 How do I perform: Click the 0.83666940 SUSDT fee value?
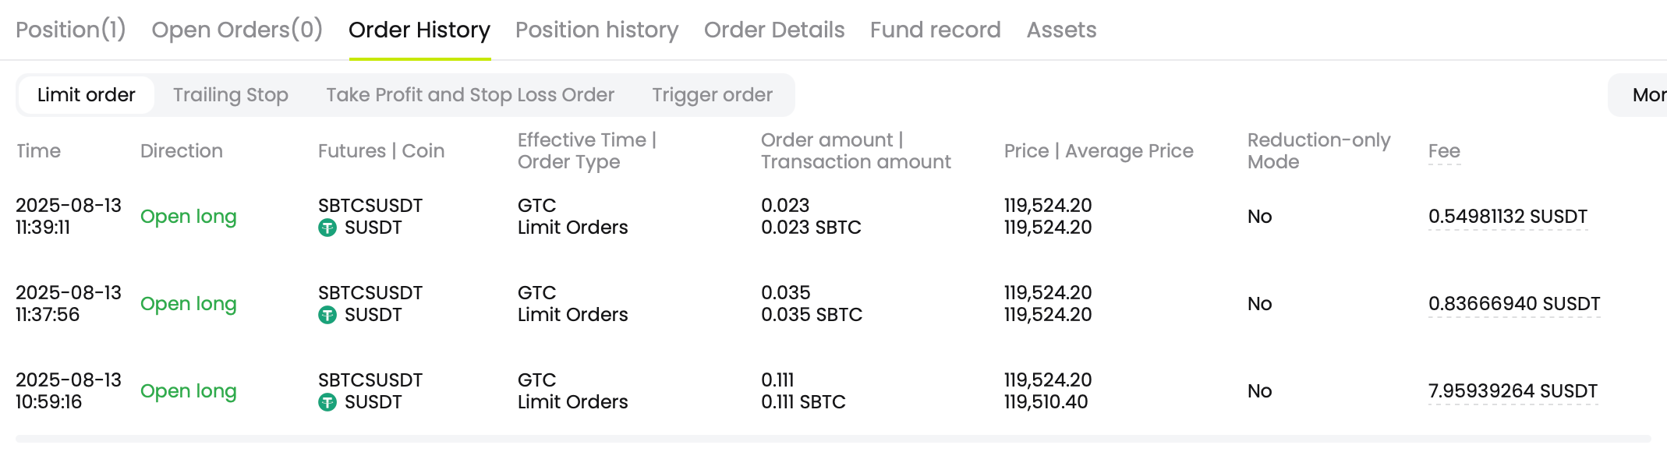tap(1514, 304)
